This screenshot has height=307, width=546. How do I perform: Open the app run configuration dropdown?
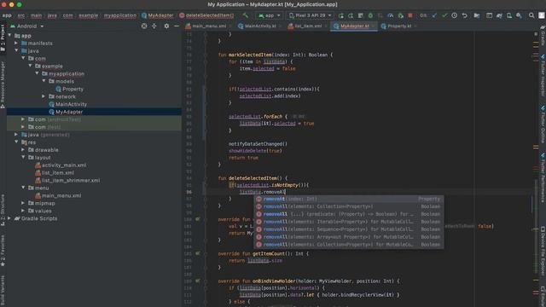[270, 15]
